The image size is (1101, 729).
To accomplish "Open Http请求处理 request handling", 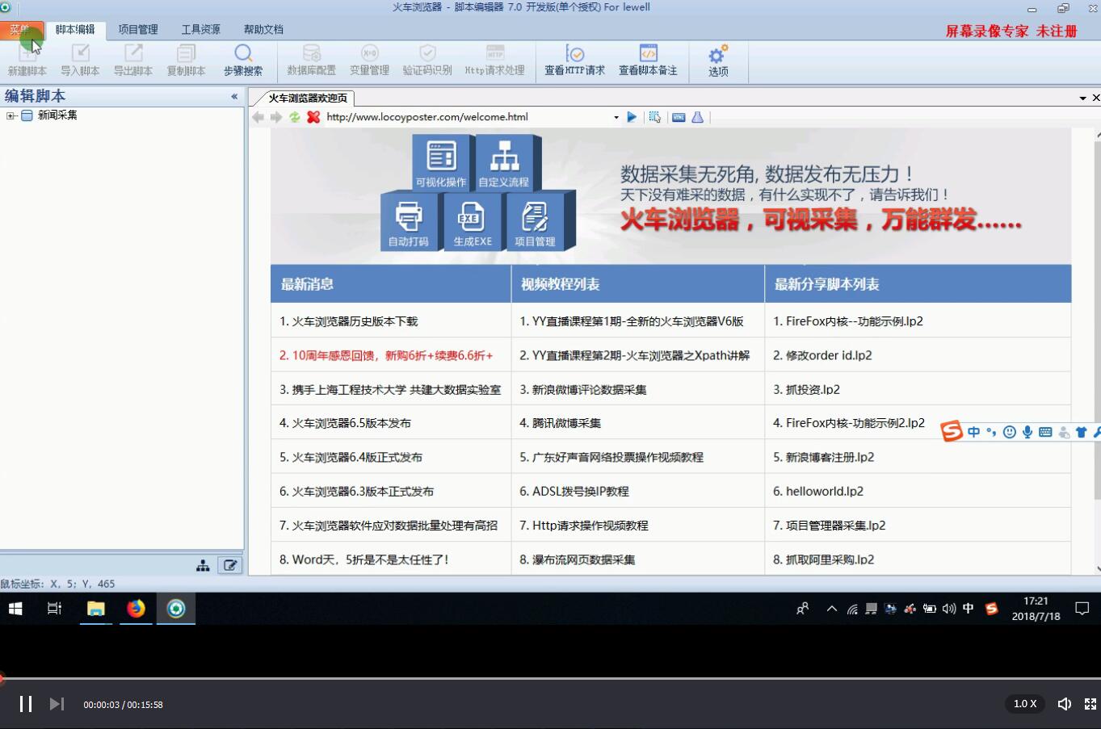I will [x=495, y=61].
